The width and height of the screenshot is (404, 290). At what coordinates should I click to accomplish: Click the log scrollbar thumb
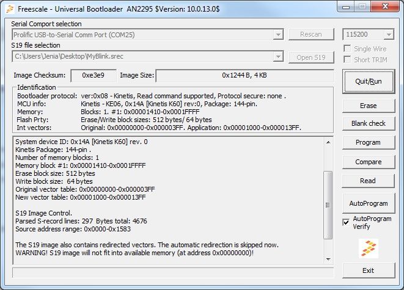pos(328,205)
